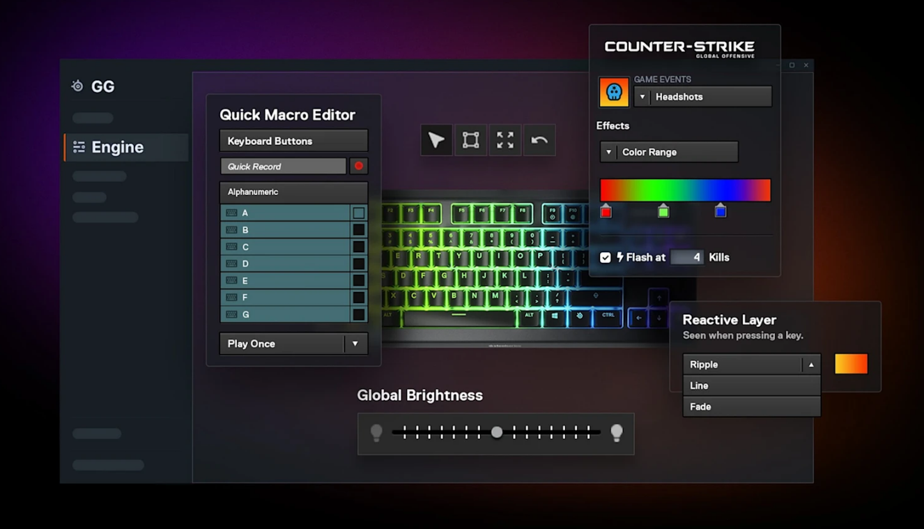Image resolution: width=924 pixels, height=529 pixels.
Task: Open the Headshots game events dropdown
Action: [702, 97]
